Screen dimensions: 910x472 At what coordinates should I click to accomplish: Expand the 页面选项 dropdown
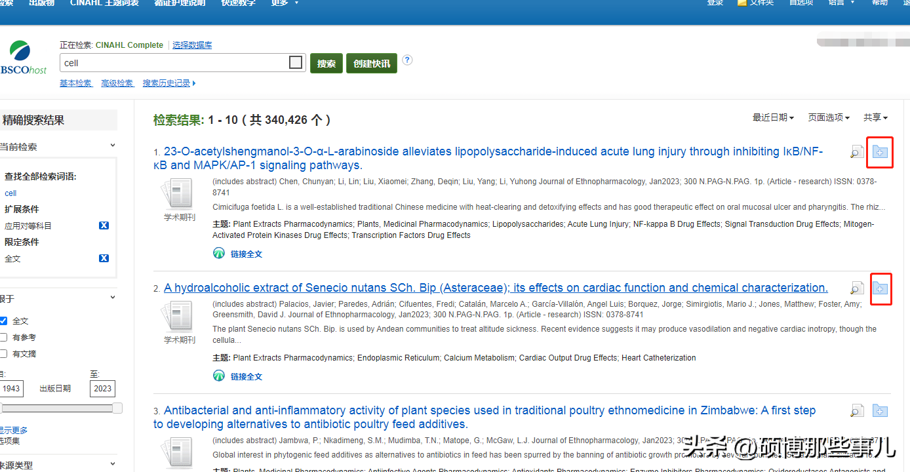pyautogui.click(x=828, y=117)
